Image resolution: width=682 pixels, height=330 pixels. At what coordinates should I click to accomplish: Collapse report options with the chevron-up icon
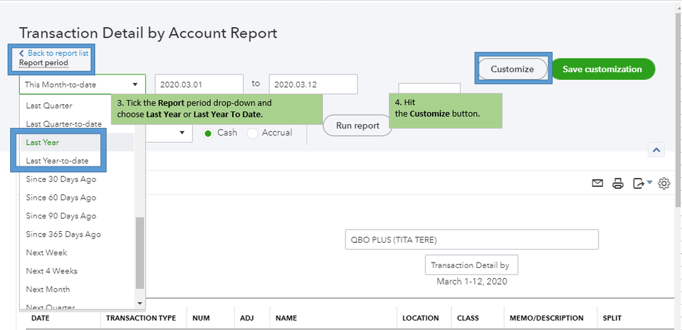(655, 150)
